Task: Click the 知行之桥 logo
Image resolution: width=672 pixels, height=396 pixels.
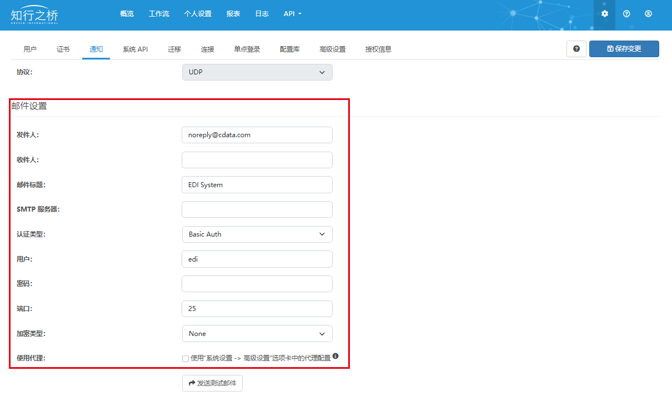Action: coord(34,14)
